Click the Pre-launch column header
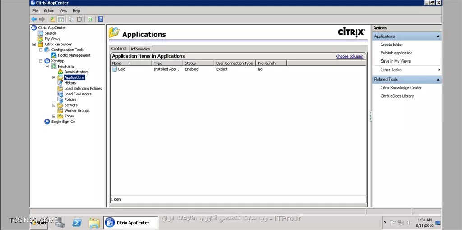Screen dimensions: 462x230 coord(271,63)
